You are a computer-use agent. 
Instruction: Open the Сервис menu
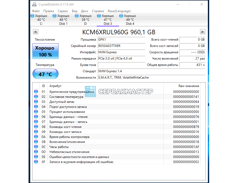tap(63, 11)
